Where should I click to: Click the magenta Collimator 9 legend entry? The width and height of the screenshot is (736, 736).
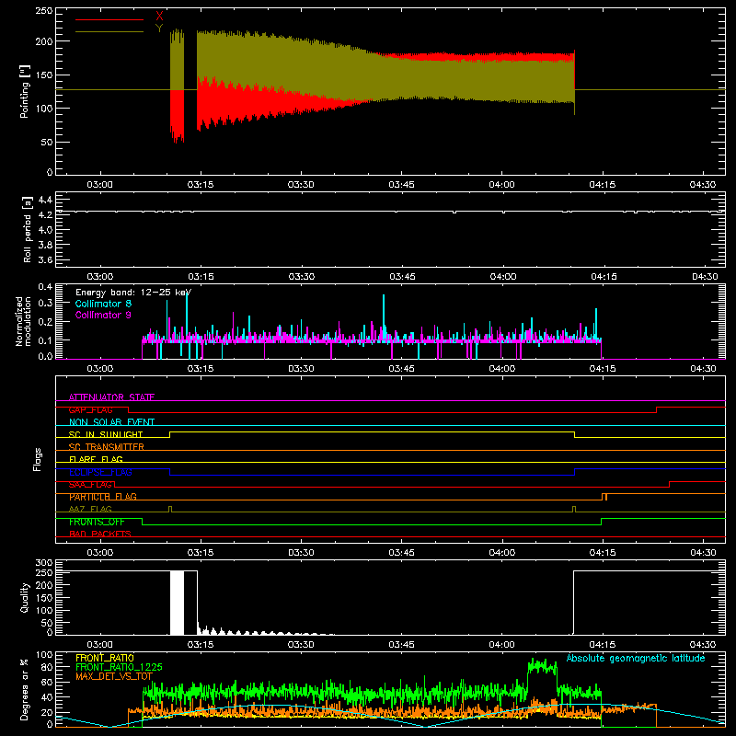pyautogui.click(x=103, y=315)
